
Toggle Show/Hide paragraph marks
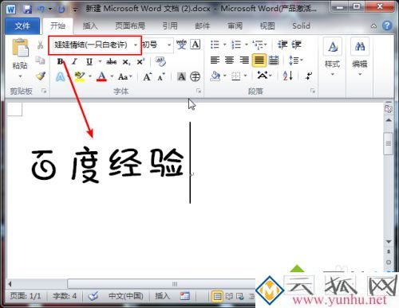(309, 76)
